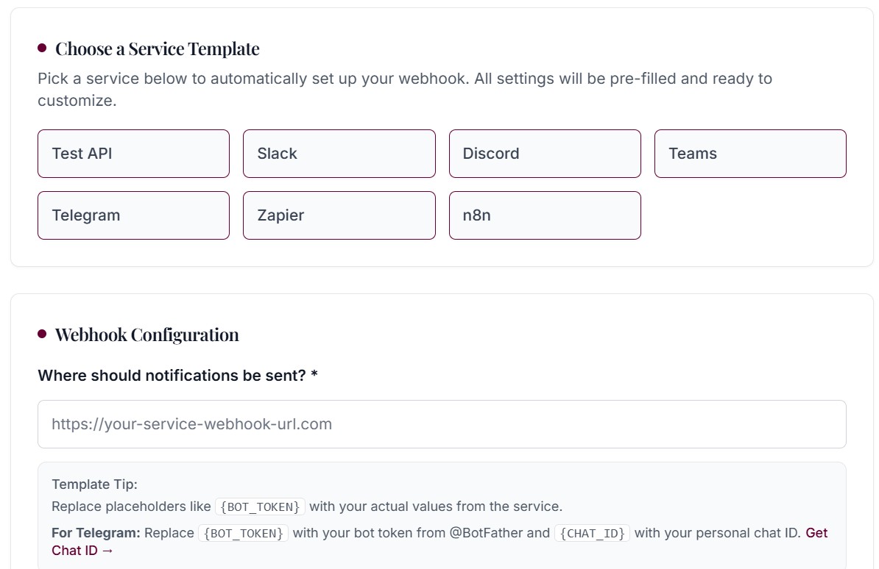This screenshot has width=879, height=569.
Task: Pick the Discord service template
Action: pos(545,154)
